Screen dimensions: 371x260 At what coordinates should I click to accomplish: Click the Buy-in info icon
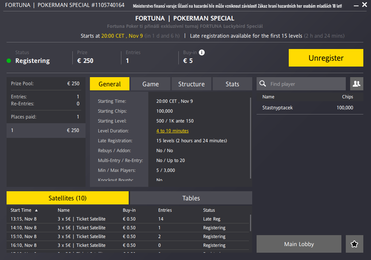coord(202,52)
